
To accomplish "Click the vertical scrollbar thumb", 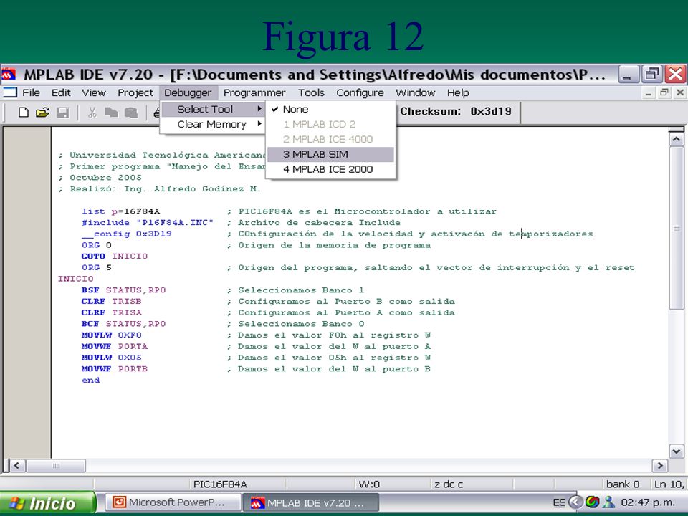I will click(x=676, y=228).
